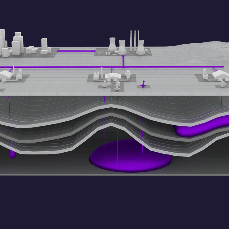Image resolution: width=229 pixels, height=229 pixels.
Task: Select the purple wellhead on the surface
Action: 143,84
